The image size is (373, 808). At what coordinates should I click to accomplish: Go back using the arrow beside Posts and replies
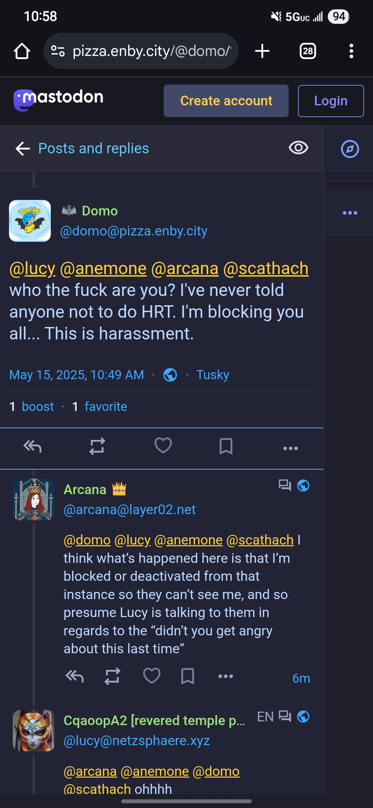coord(23,148)
